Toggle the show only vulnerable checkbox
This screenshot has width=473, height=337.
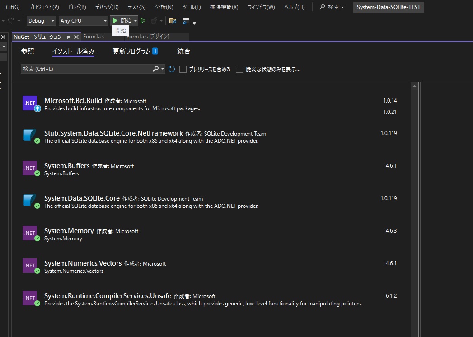(x=239, y=69)
